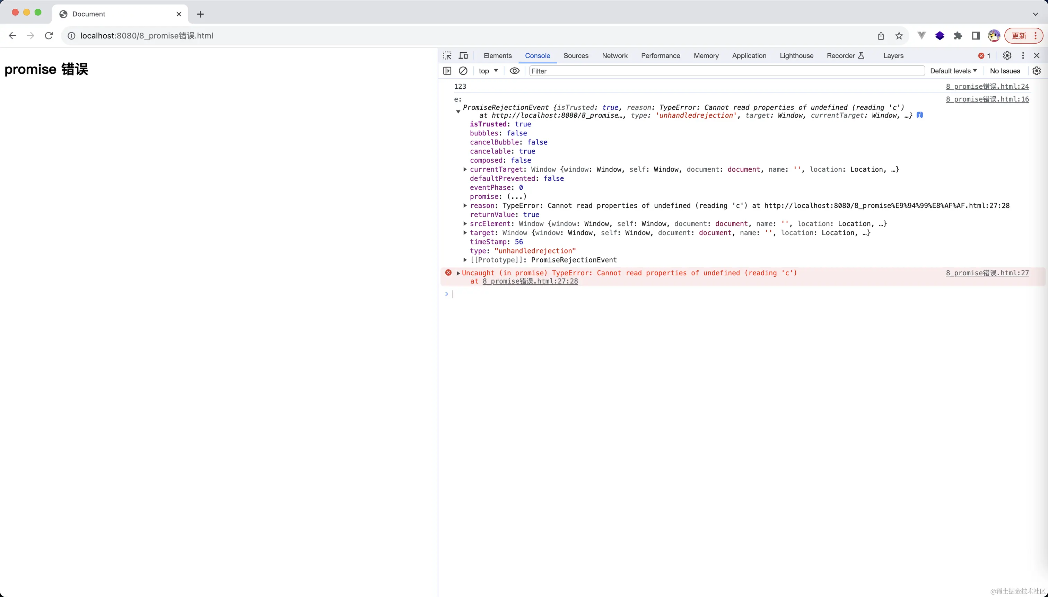Switch to the Sources tab

(576, 56)
